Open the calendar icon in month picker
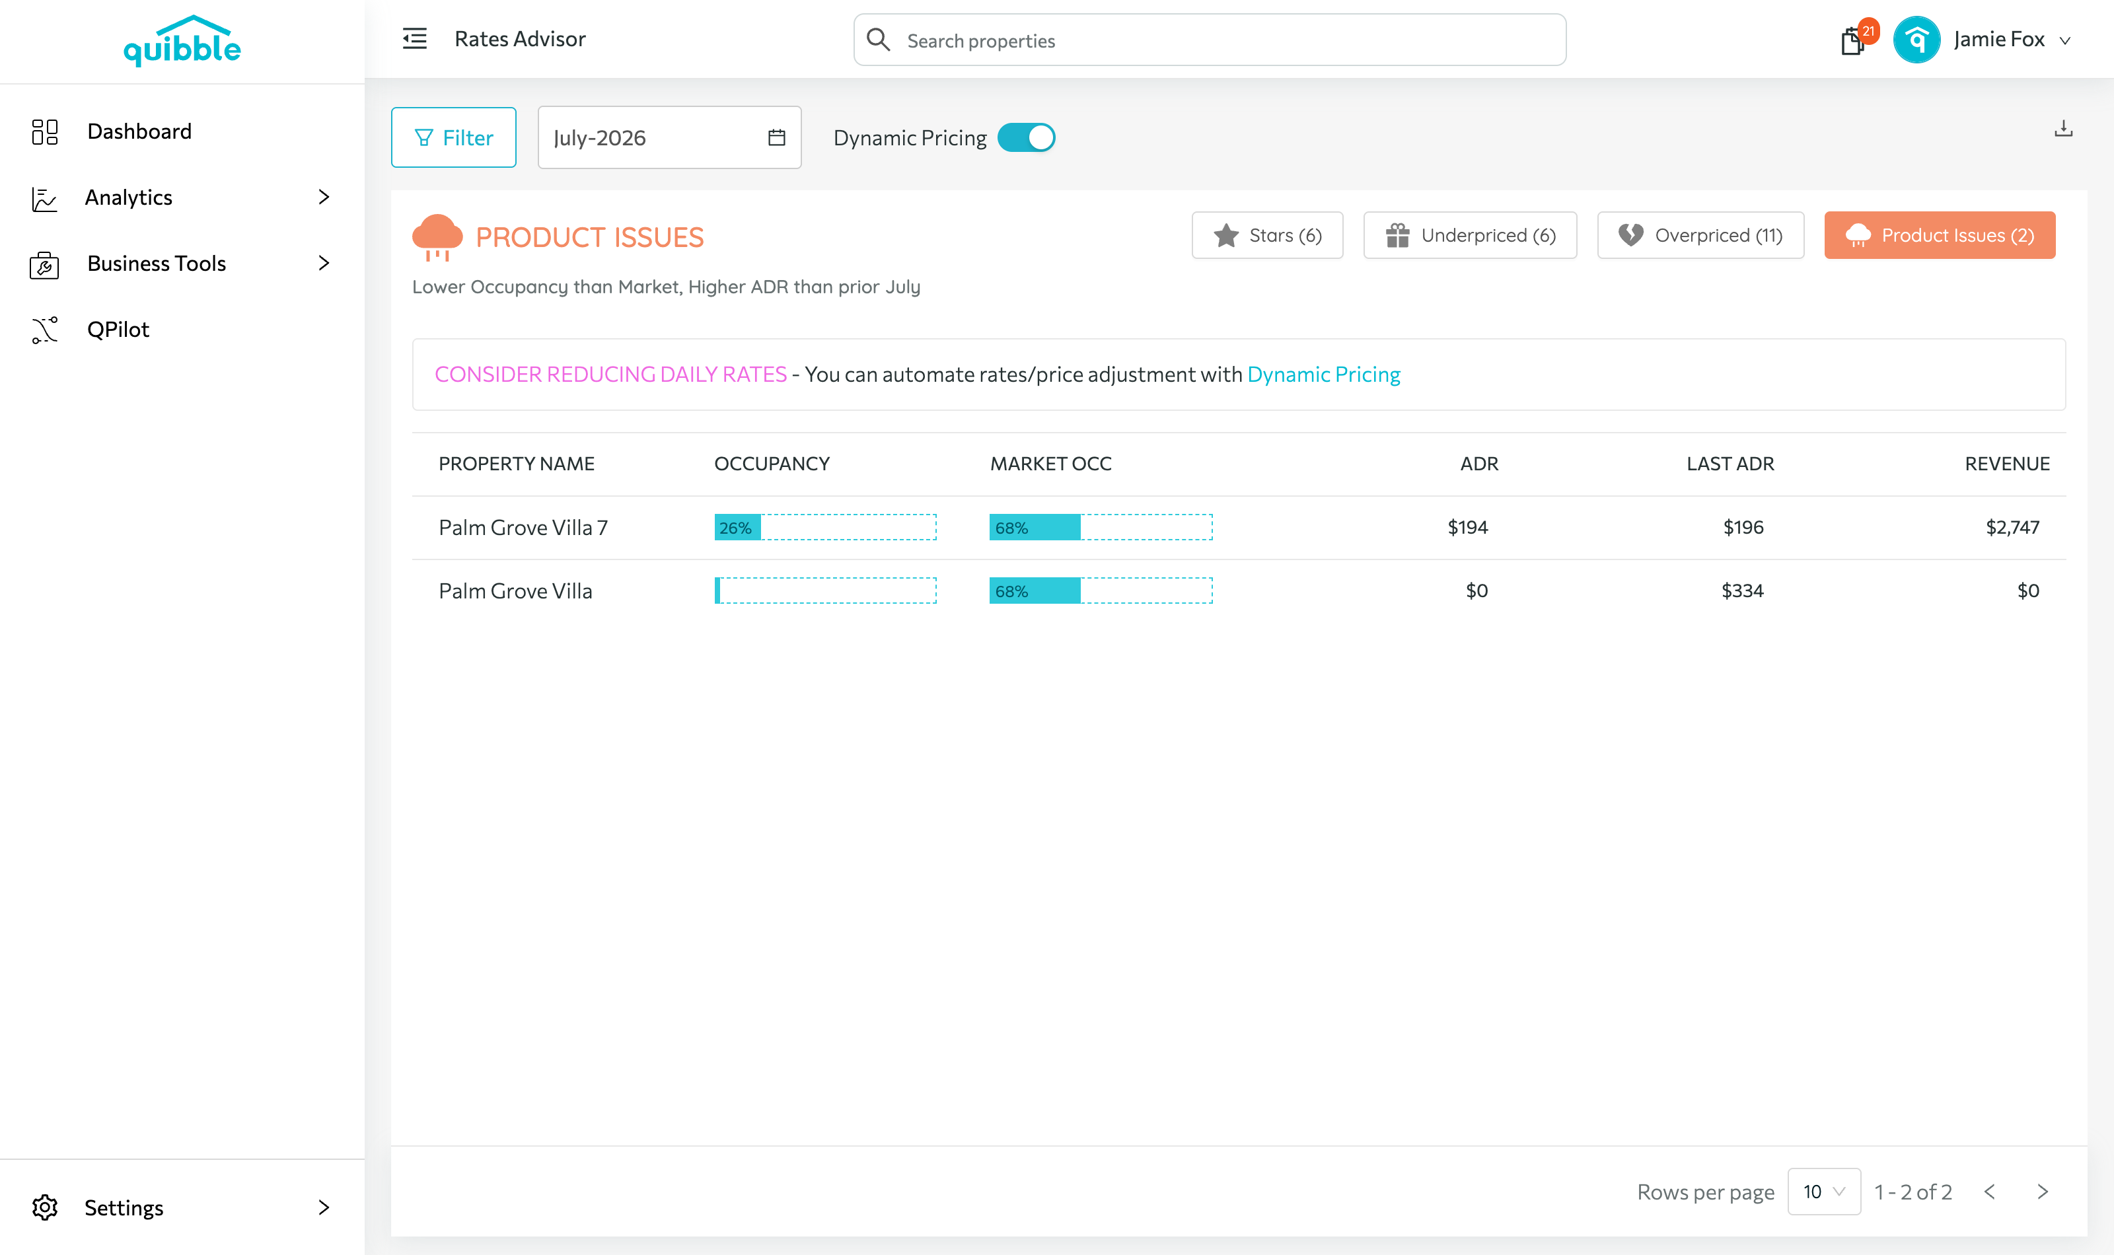 [x=776, y=137]
